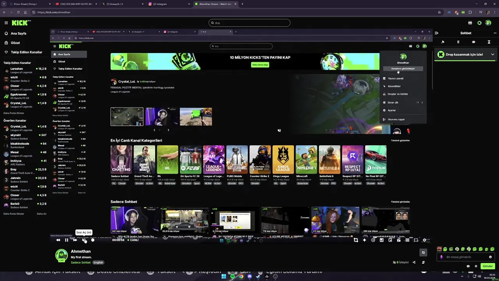Open Larsahan channel in followed list
This screenshot has width=499, height=281.
25,70
